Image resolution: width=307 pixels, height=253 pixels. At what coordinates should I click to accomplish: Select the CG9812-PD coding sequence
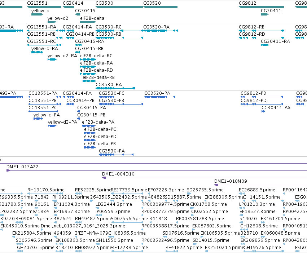(262, 104)
